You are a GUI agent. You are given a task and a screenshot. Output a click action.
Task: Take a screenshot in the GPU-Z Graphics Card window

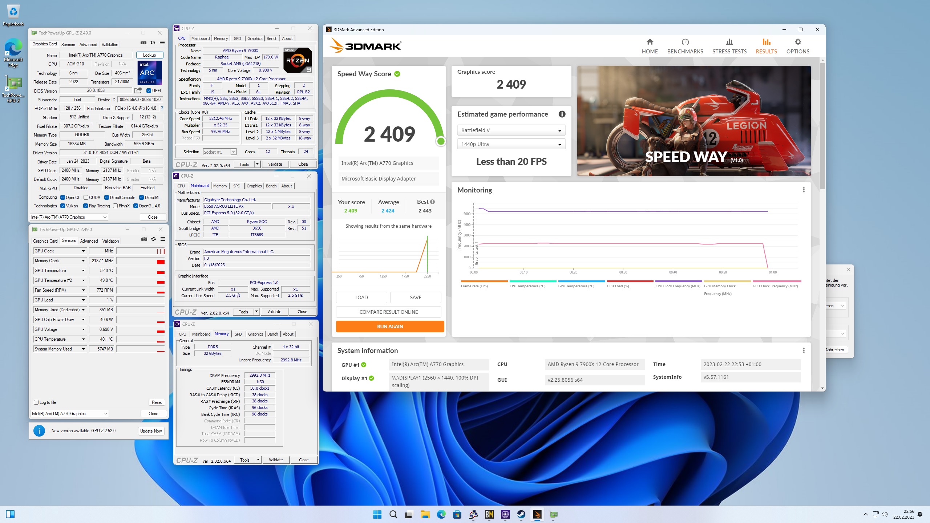[x=143, y=43]
